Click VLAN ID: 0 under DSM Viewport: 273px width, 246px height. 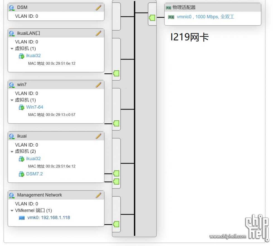point(26,16)
